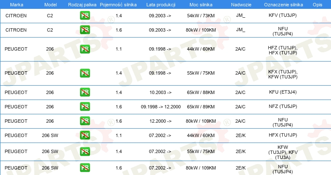Click fuel icon in Peugeot 206 65kW / 89KM row
331x175 pixels.
(85, 106)
